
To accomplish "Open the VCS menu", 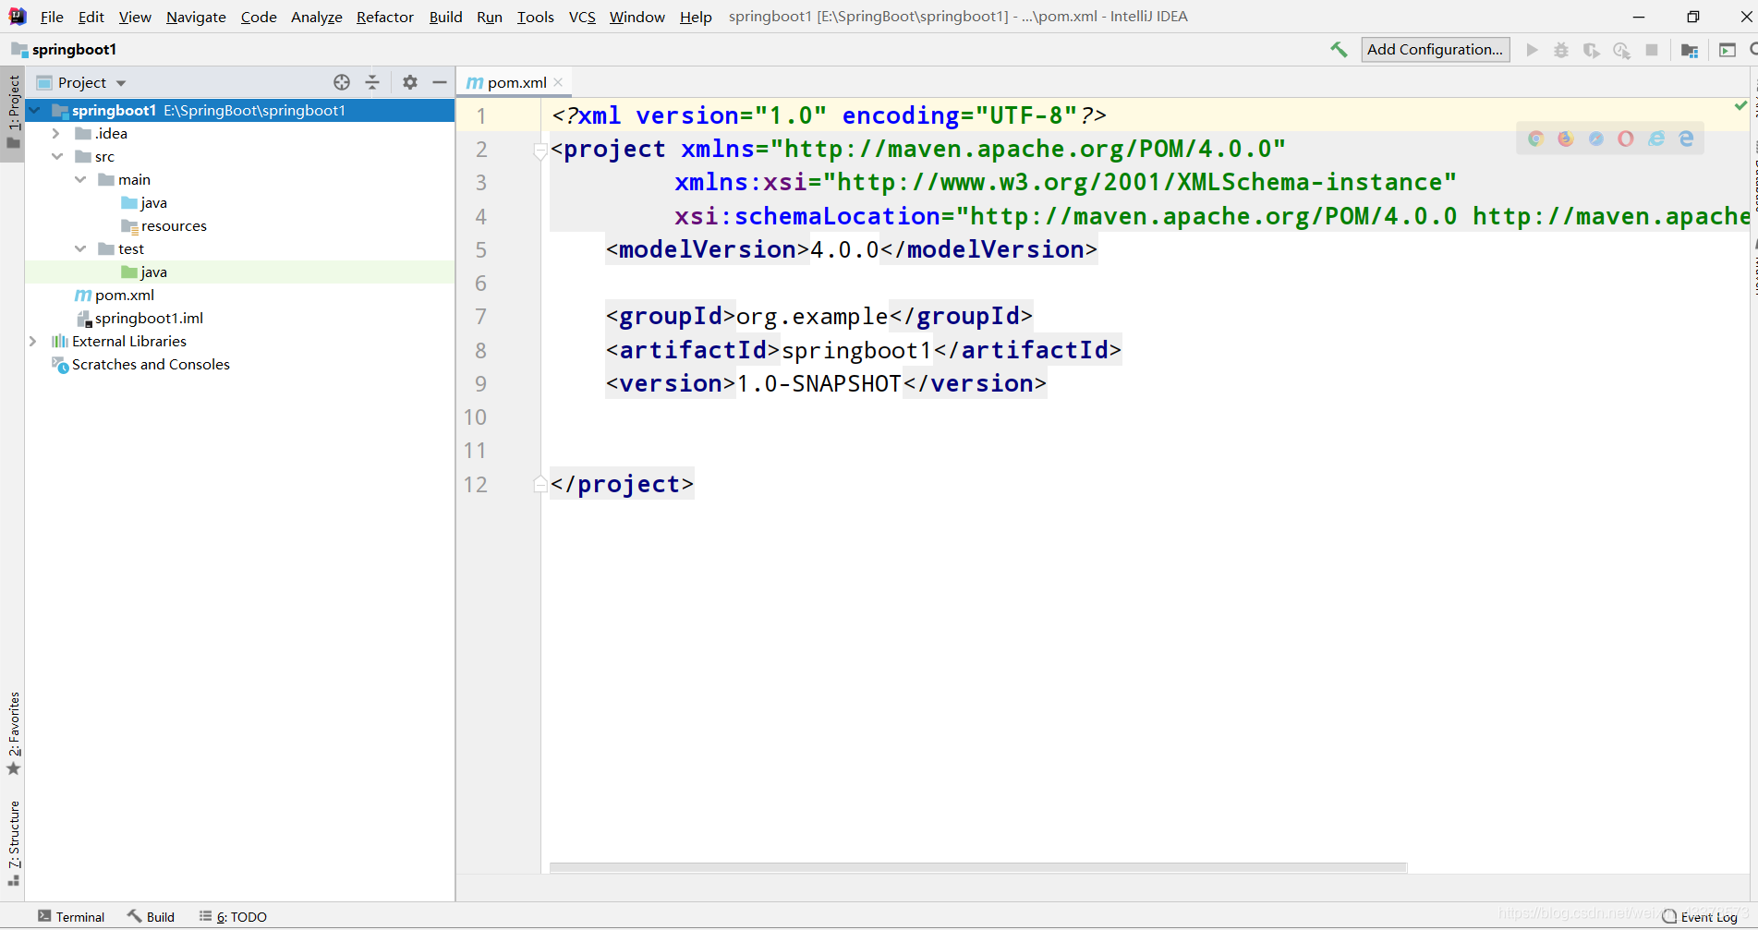I will tap(582, 17).
